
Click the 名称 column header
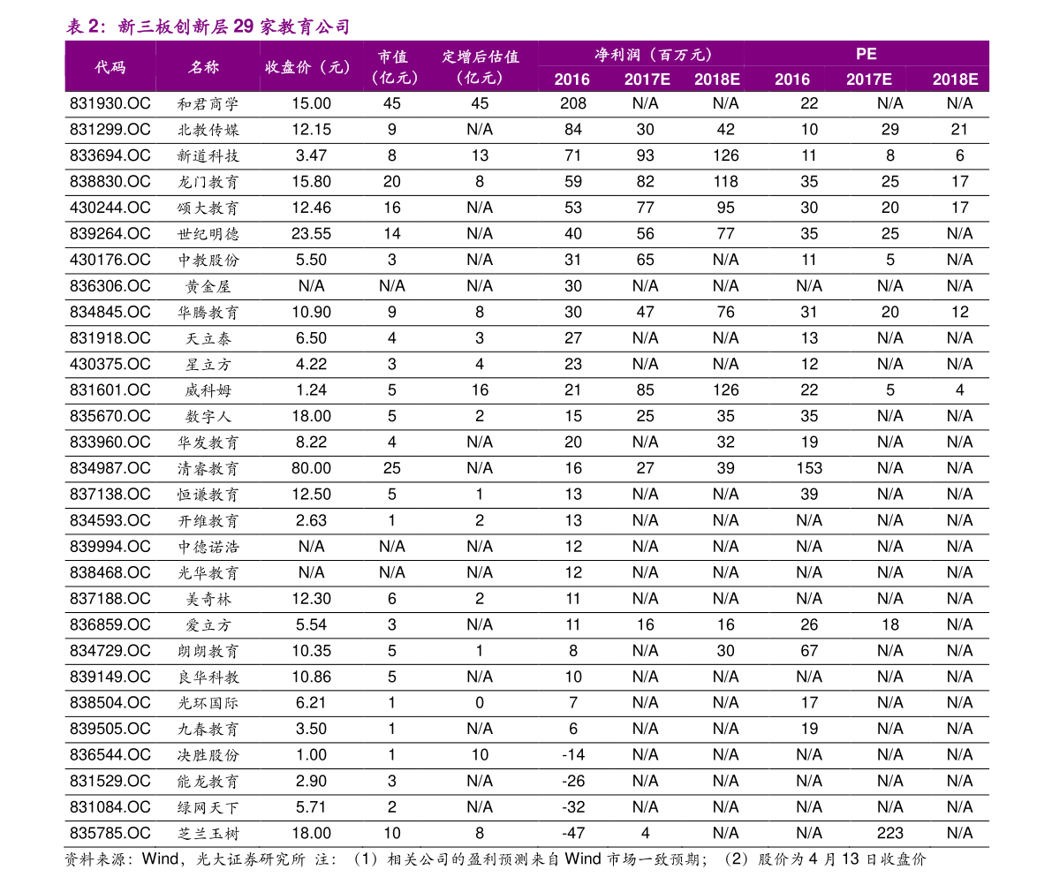tap(204, 66)
